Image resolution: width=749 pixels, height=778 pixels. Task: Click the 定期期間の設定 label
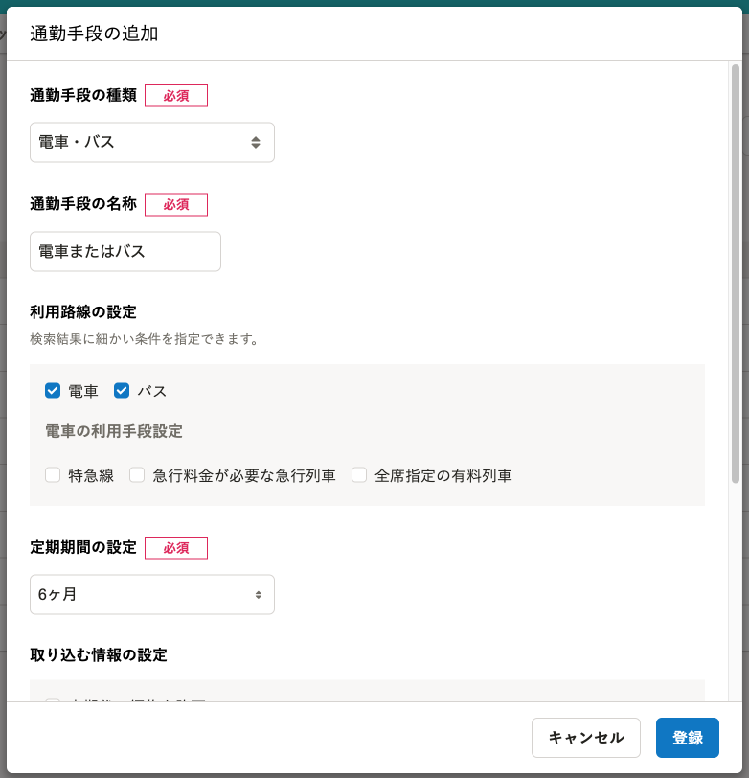(x=83, y=547)
